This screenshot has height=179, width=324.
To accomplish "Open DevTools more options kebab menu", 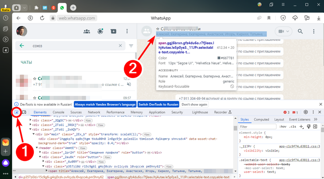I will coord(313,112).
